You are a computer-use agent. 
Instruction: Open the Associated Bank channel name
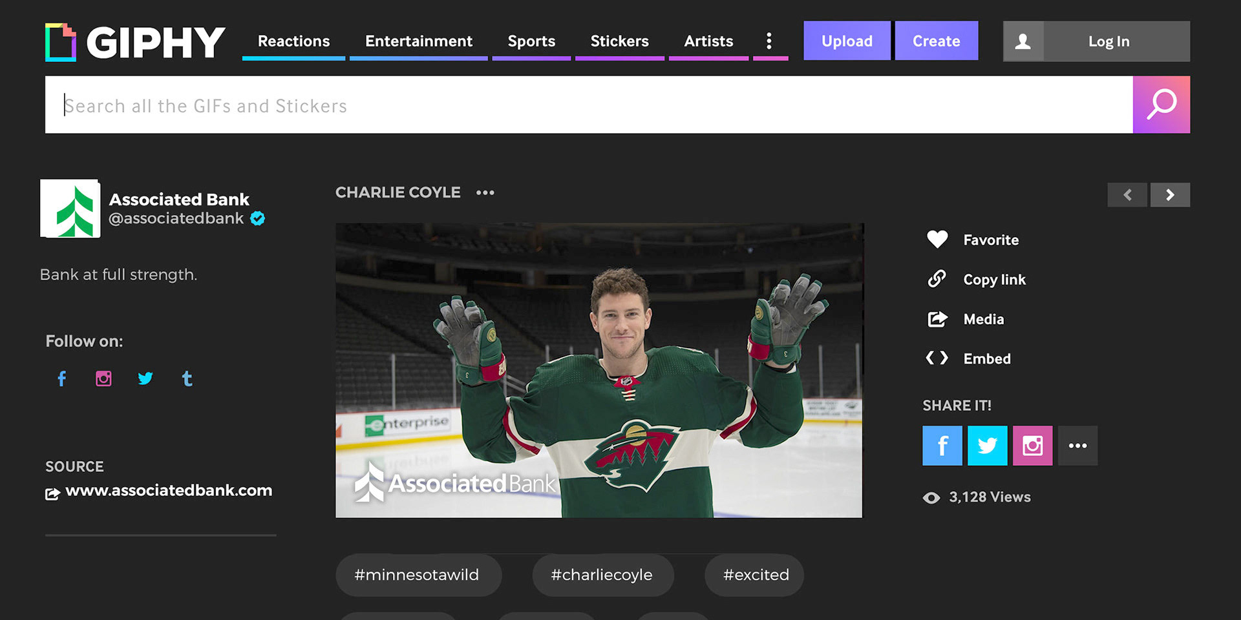click(179, 200)
